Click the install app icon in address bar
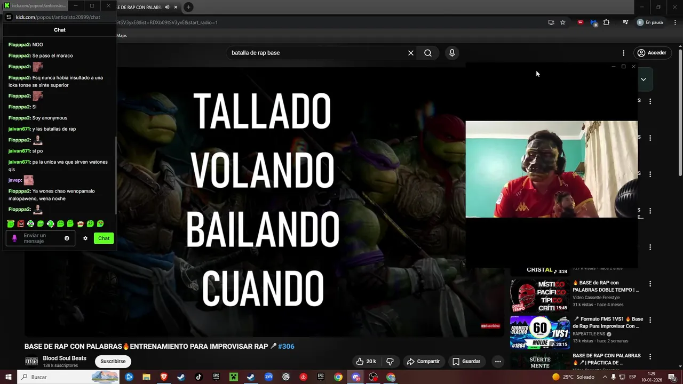683x384 pixels. (551, 22)
